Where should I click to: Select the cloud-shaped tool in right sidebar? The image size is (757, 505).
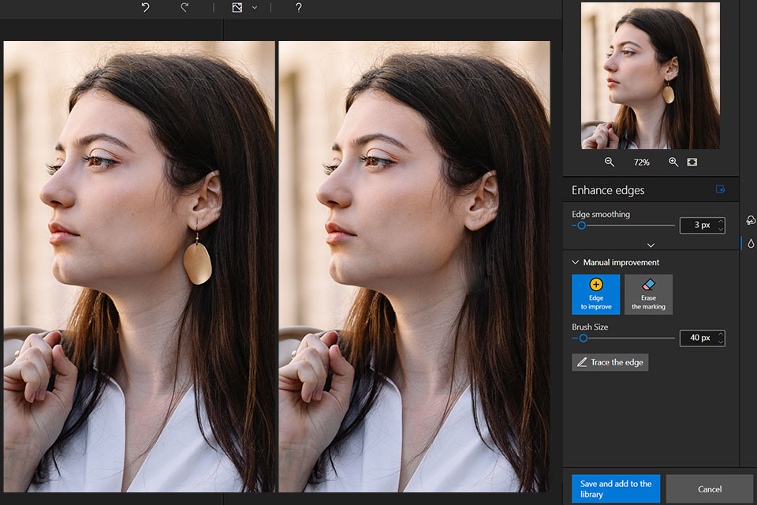tap(750, 220)
